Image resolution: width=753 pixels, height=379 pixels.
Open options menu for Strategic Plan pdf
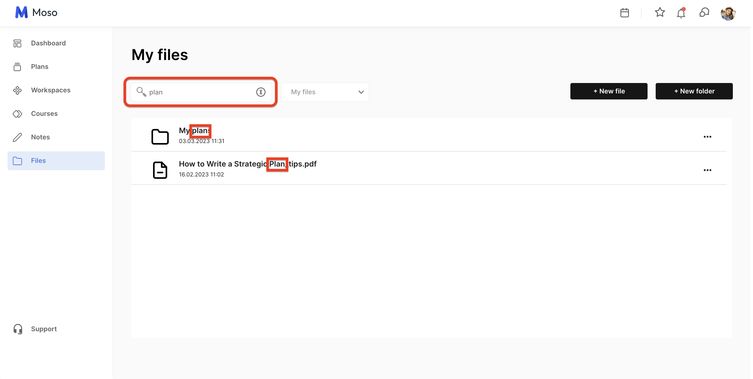point(707,170)
